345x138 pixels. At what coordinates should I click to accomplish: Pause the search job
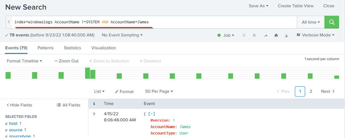click(244, 35)
